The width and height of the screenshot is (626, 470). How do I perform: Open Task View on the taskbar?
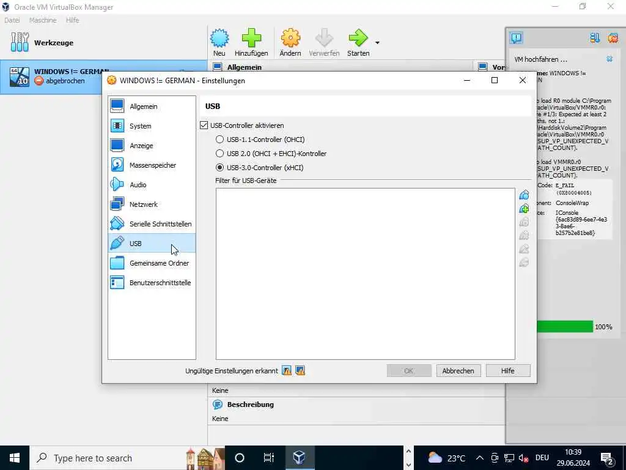[269, 458]
